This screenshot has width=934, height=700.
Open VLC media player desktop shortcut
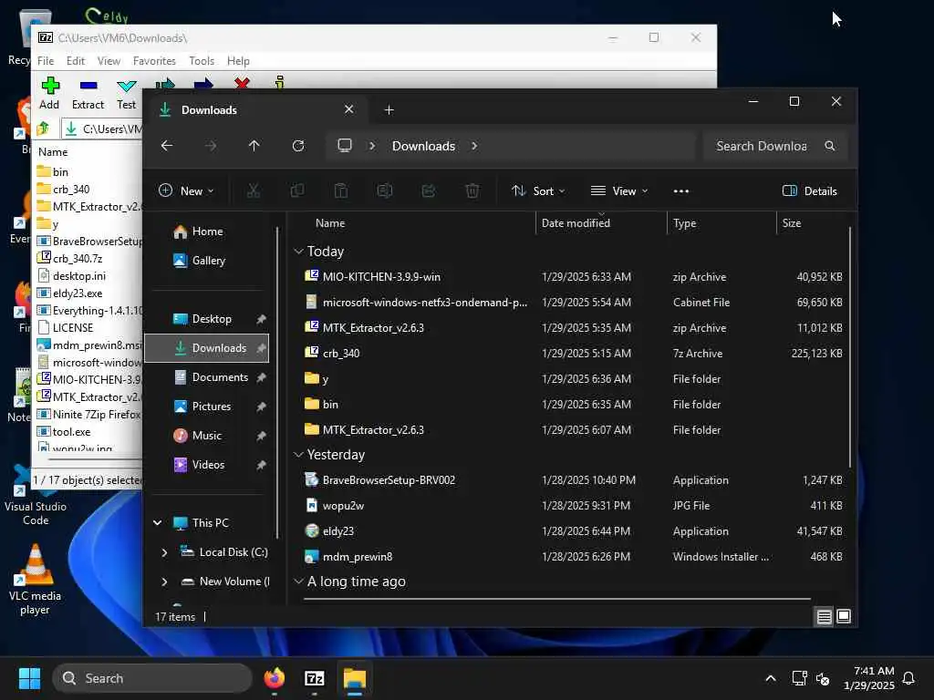(35, 579)
